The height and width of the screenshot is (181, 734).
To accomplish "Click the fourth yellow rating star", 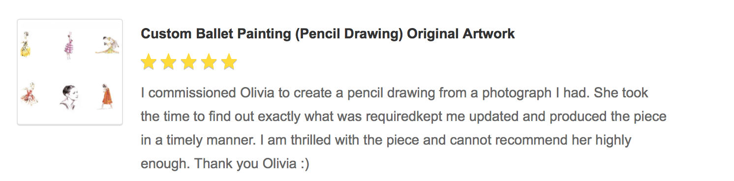I will coord(209,62).
